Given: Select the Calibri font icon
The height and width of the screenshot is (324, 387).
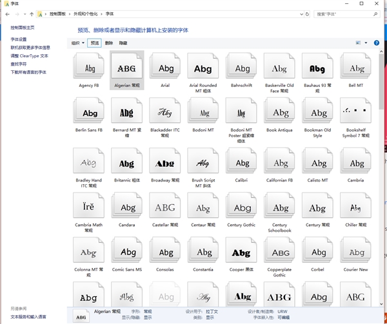Looking at the screenshot, I should [x=241, y=160].
